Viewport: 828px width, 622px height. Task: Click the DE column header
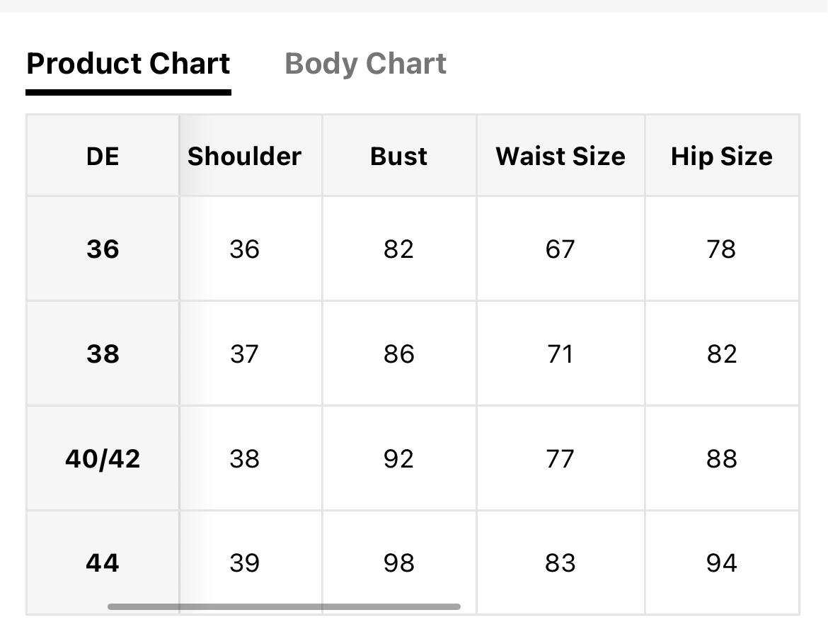103,156
